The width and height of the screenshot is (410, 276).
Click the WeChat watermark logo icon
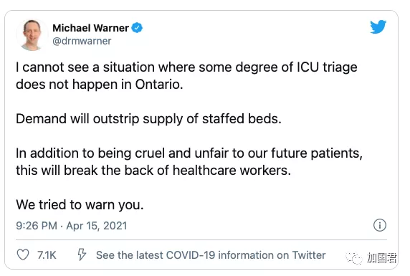click(354, 258)
